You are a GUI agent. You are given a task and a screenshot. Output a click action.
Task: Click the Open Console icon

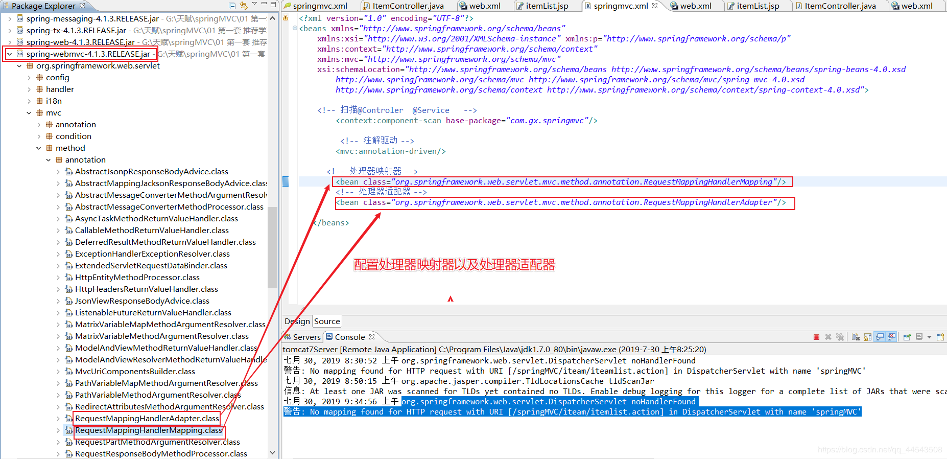point(940,337)
